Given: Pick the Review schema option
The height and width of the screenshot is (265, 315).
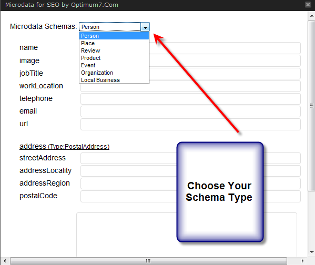Looking at the screenshot, I should click(x=114, y=50).
